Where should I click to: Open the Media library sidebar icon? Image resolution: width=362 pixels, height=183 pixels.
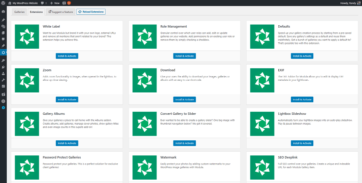3,26
